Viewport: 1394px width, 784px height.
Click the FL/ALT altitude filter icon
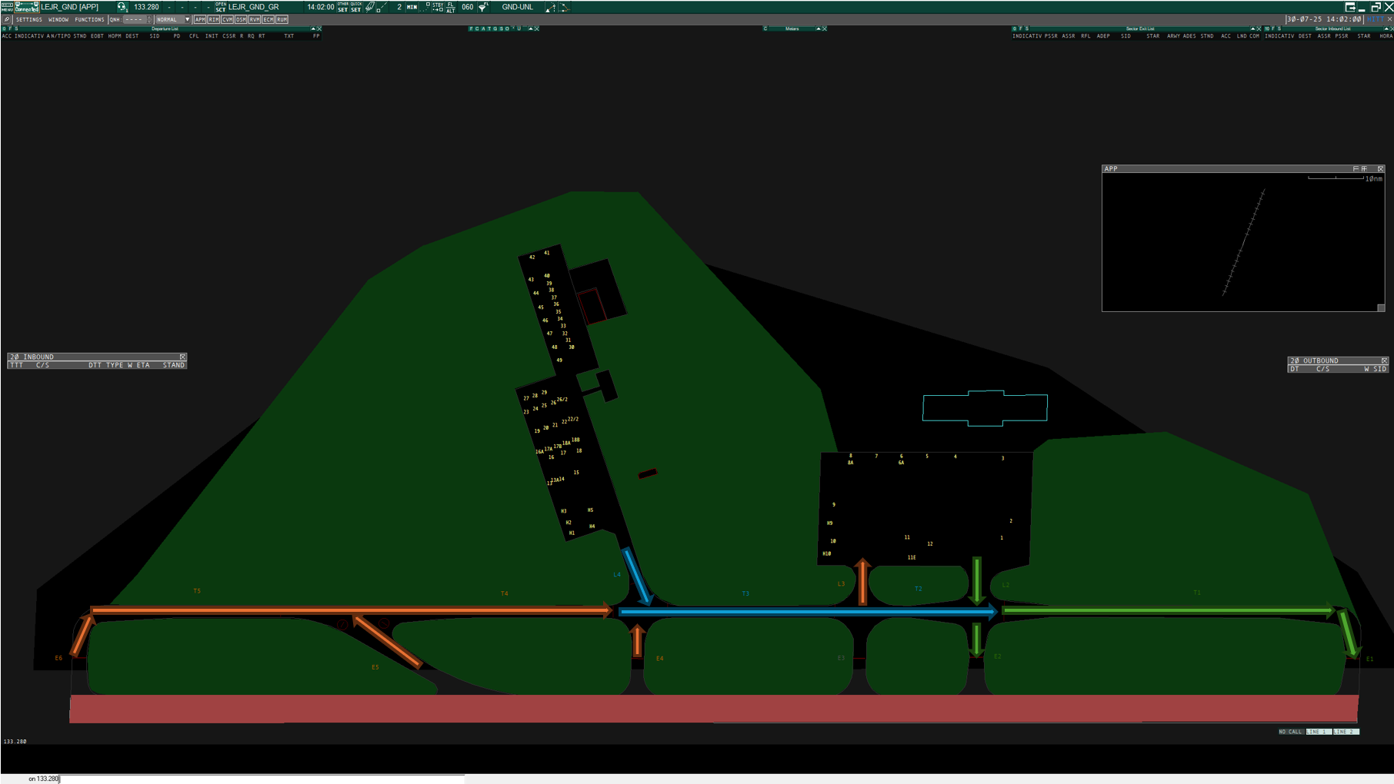pos(451,7)
